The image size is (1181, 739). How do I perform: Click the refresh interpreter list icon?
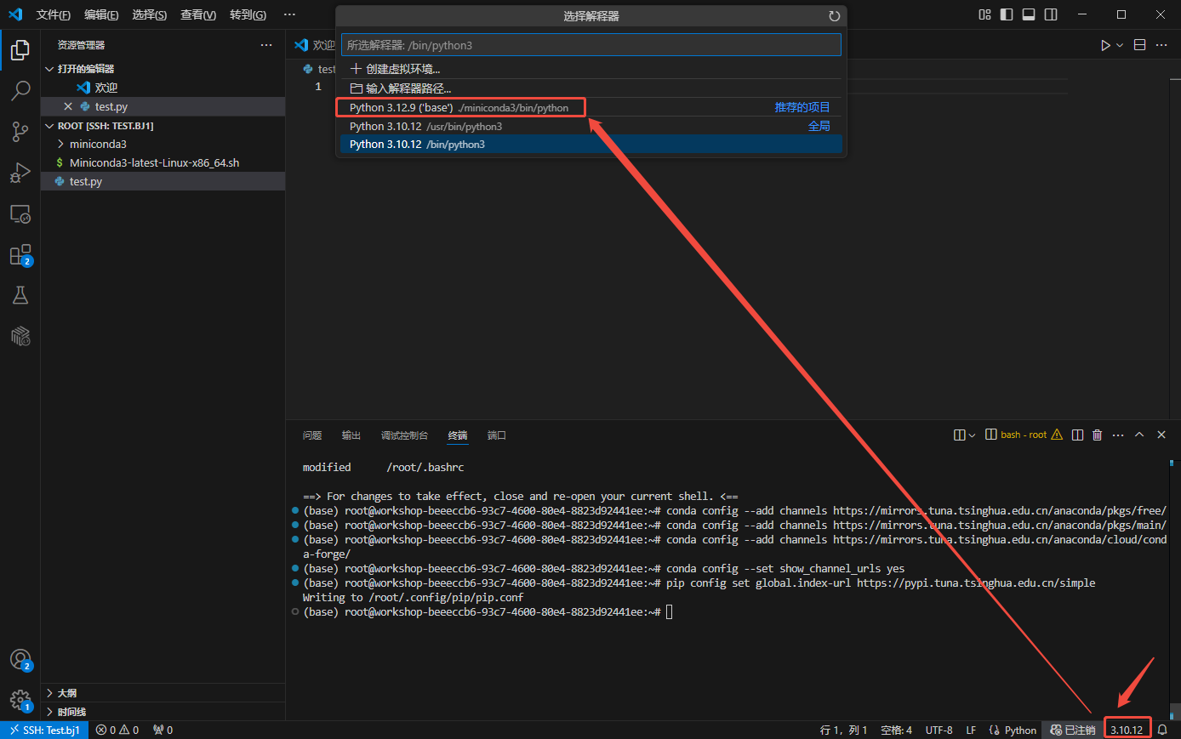point(834,16)
